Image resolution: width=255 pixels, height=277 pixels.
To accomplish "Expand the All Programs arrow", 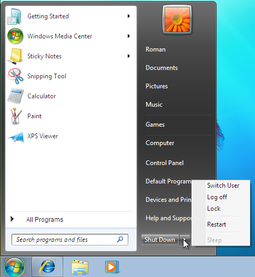I will coord(12,219).
